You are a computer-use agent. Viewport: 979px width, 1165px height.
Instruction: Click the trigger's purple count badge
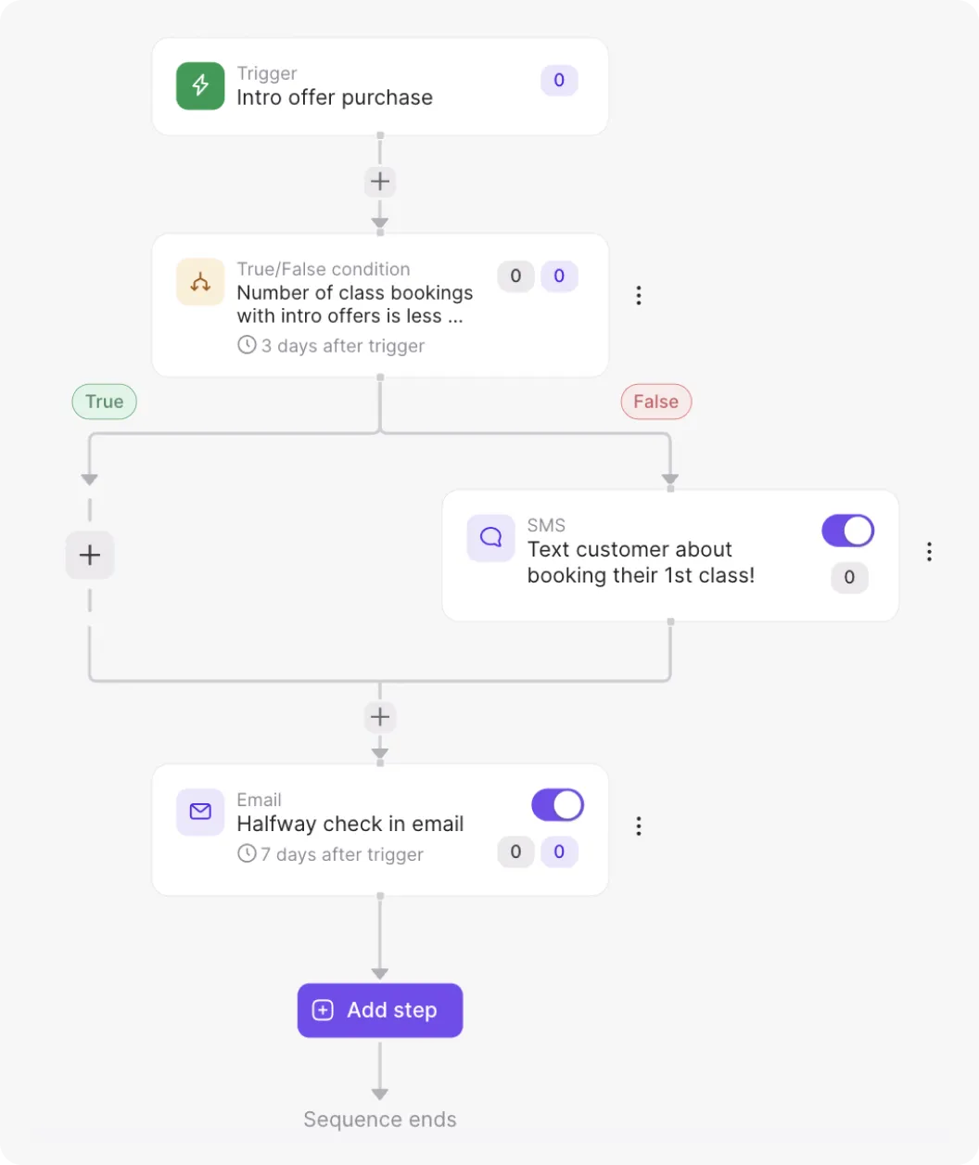(x=559, y=81)
